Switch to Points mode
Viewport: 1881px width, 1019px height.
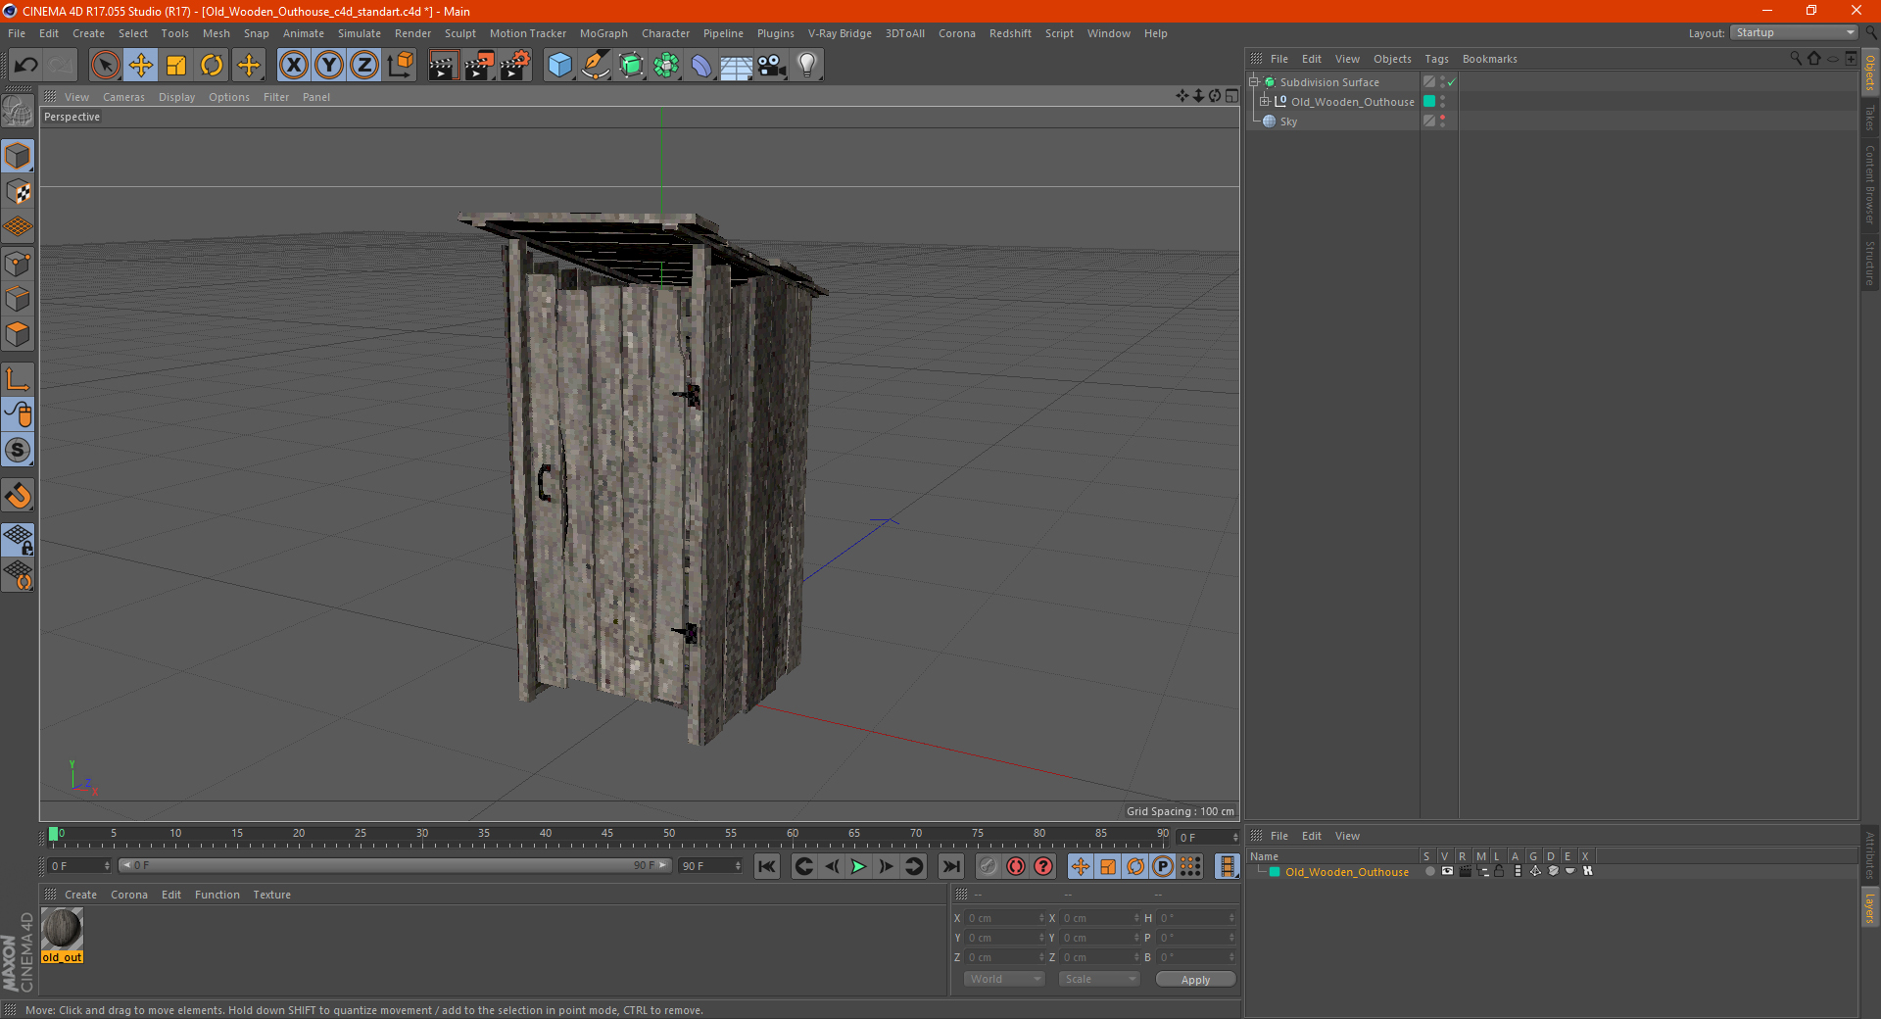[18, 264]
